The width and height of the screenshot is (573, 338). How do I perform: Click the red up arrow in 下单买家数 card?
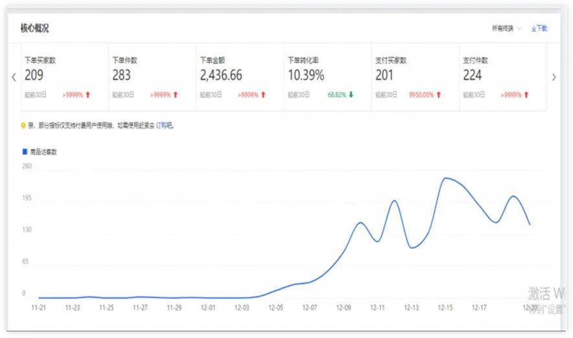tap(88, 95)
